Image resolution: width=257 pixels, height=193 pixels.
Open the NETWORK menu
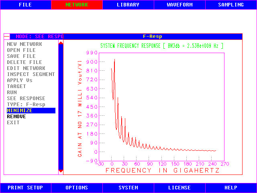[x=77, y=5]
